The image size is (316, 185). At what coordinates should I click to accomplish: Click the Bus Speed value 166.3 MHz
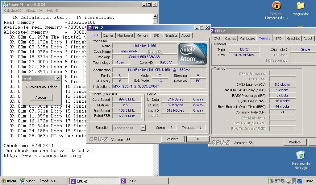(x=127, y=110)
